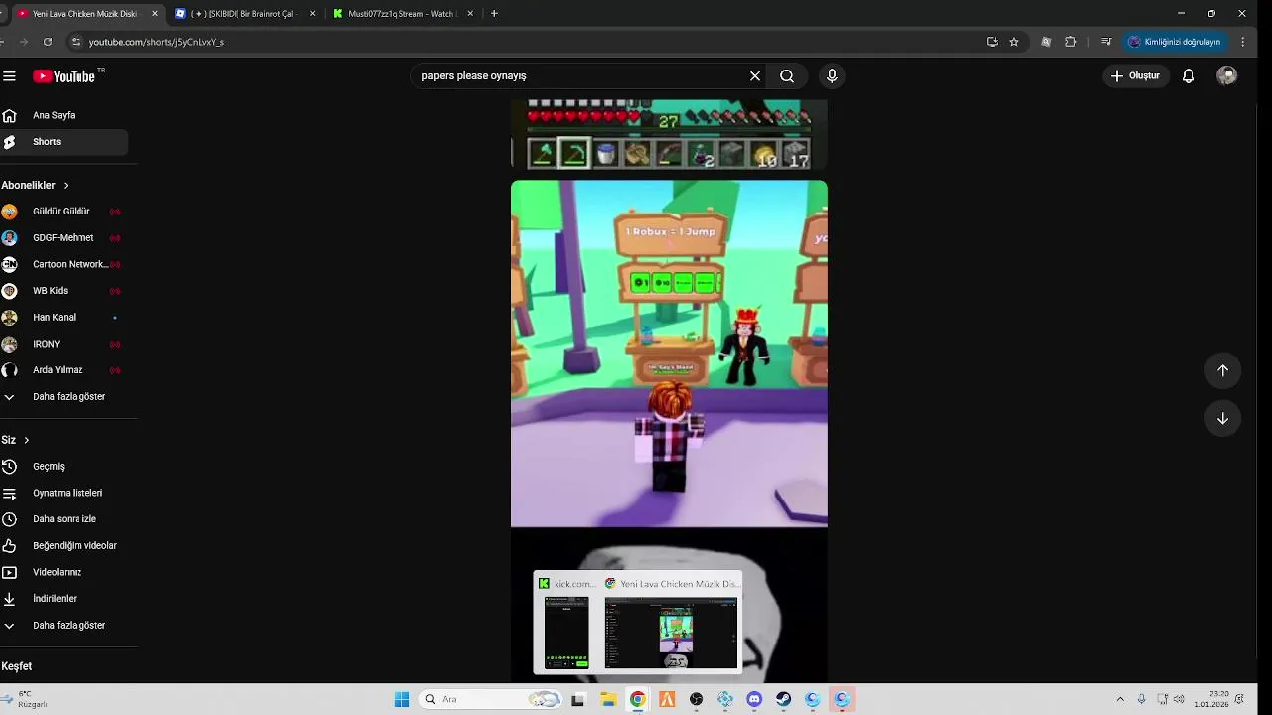Run search with the magnifier button

click(787, 76)
